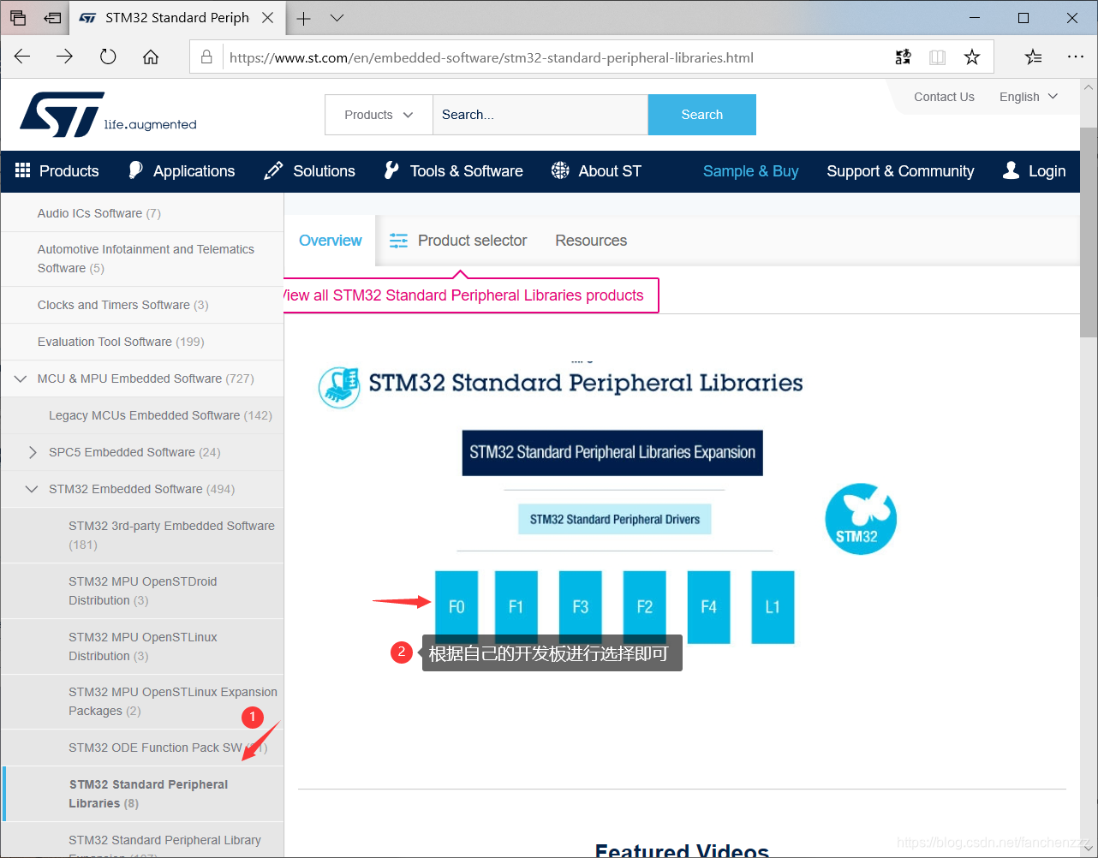Viewport: 1098px width, 858px height.
Task: Open the Products grid menu
Action: pyautogui.click(x=57, y=171)
